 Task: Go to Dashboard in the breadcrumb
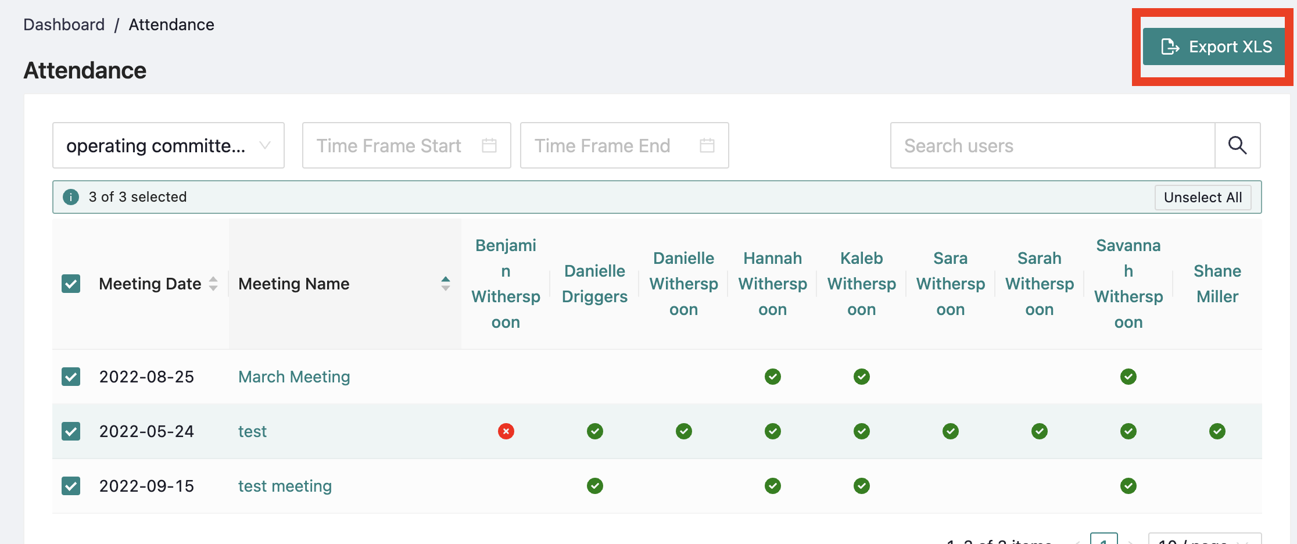tap(64, 24)
